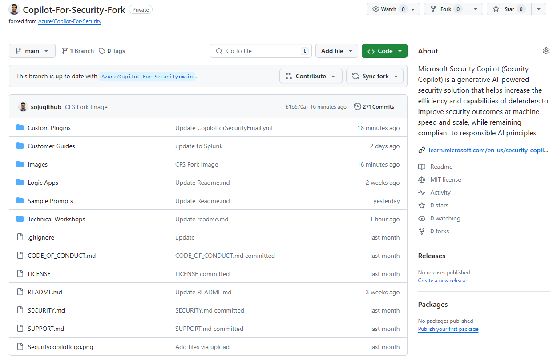Open the Contribute menu
This screenshot has height=358, width=553.
311,76
